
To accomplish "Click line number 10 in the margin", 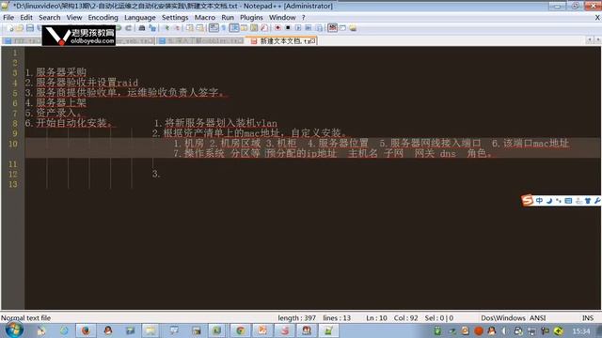I will coord(12,144).
